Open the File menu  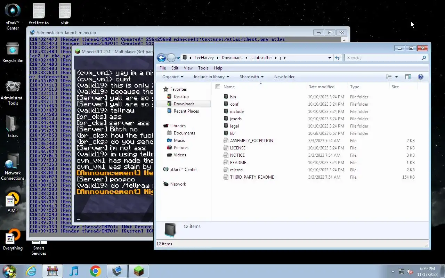coord(163,68)
